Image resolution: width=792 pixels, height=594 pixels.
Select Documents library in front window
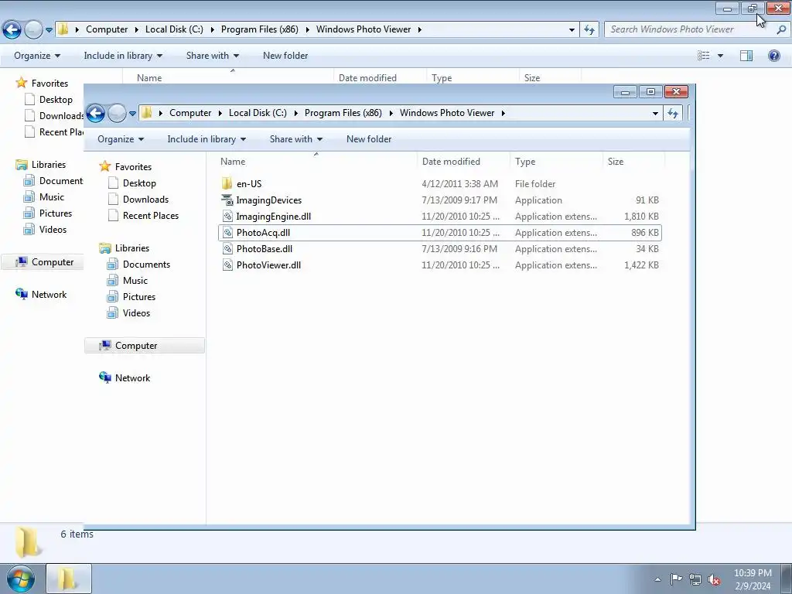click(146, 265)
